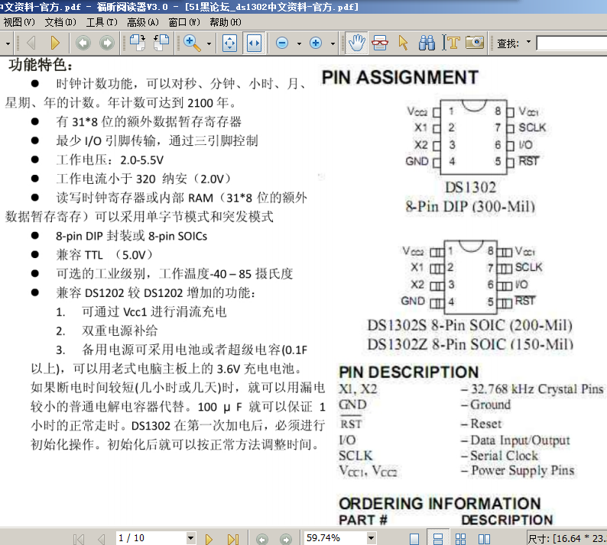Open the toolbar options dropdown at the far left
This screenshot has width=607, height=545.
click(8, 44)
